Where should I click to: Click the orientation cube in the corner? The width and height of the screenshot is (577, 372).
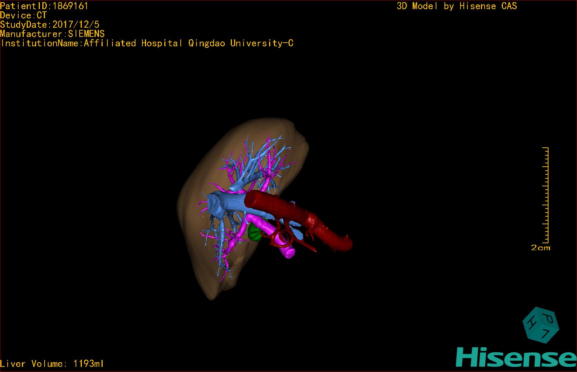[541, 325]
